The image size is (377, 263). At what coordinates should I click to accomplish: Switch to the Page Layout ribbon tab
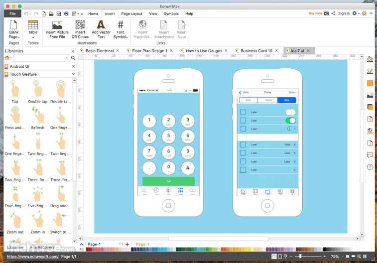(x=131, y=13)
